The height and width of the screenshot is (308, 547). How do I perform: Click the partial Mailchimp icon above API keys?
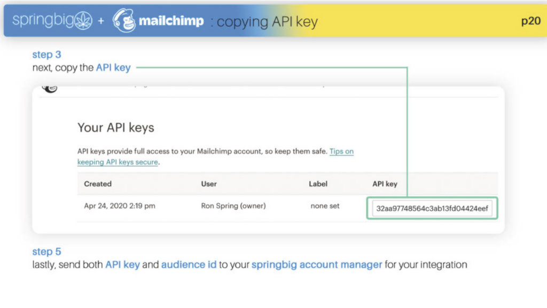50,89
